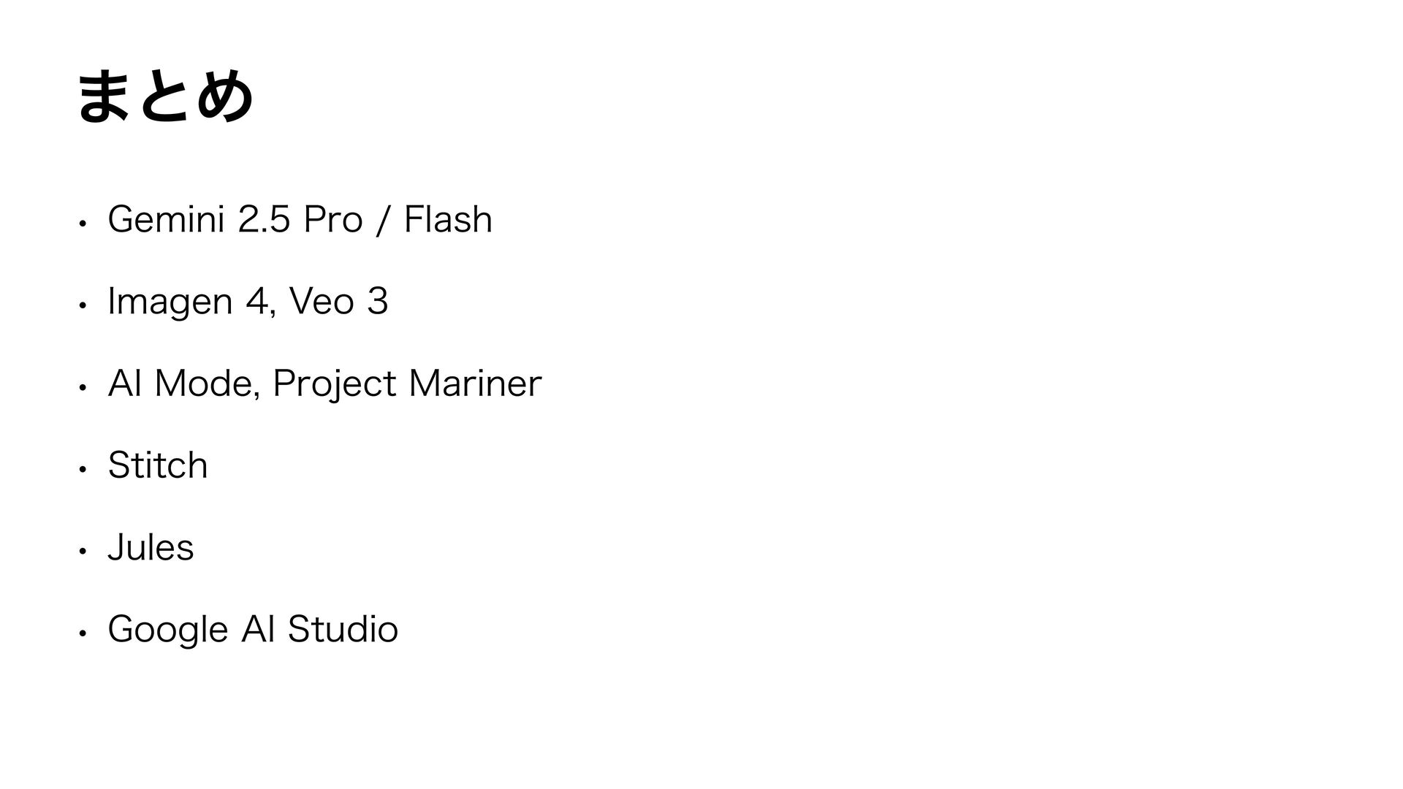Click the word Studio in last bullet
This screenshot has height=789, width=1403.
[343, 629]
